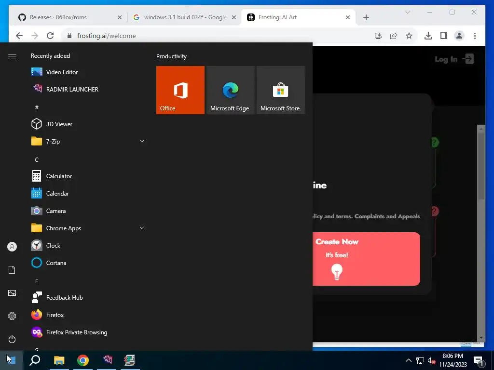Click the frosting.ai/welcome address bar
This screenshot has width=494, height=370.
point(218,36)
